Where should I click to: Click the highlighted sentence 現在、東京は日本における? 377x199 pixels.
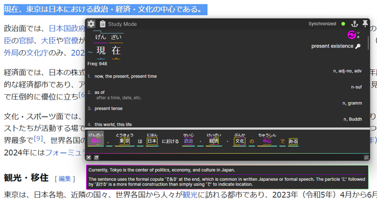click(106, 10)
